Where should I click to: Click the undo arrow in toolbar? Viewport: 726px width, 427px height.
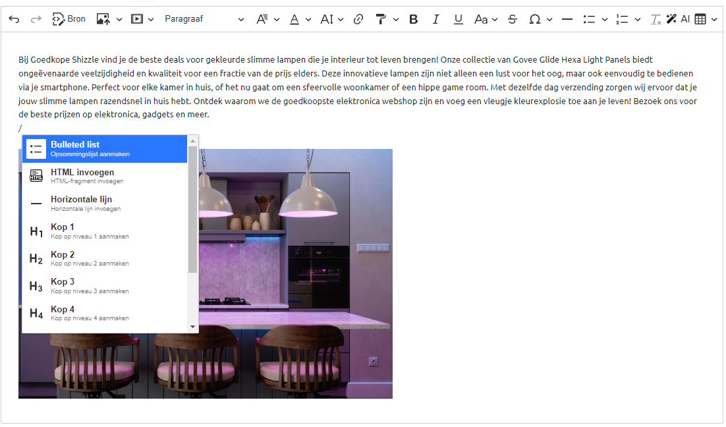pyautogui.click(x=14, y=19)
